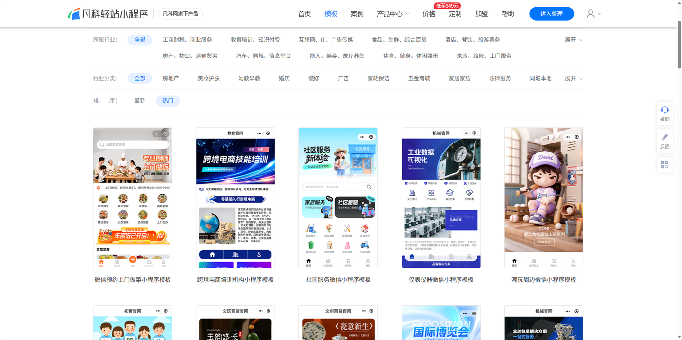Choose the 同城本地 category
682x340 pixels.
[x=540, y=78]
